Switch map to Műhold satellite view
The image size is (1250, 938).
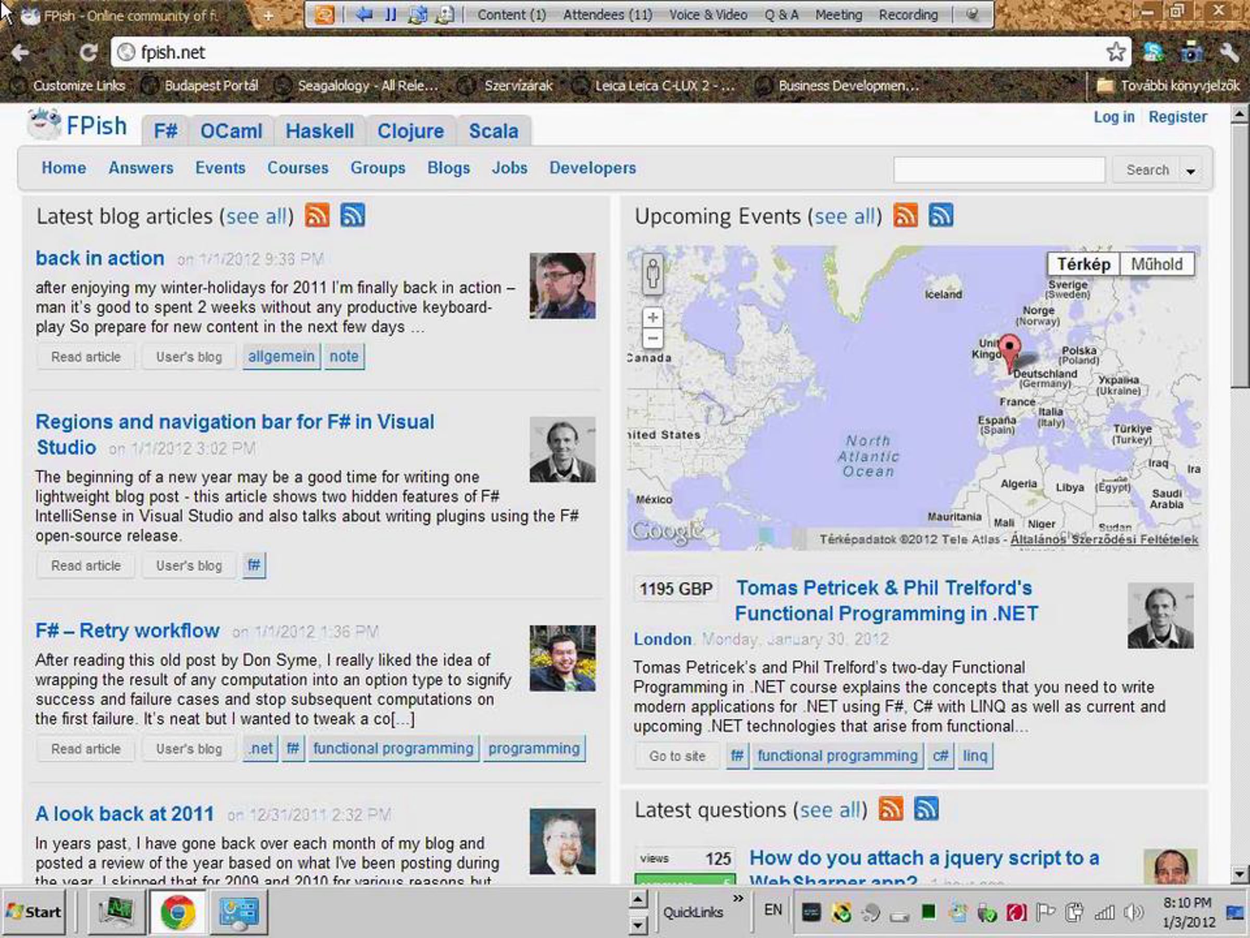click(x=1157, y=264)
